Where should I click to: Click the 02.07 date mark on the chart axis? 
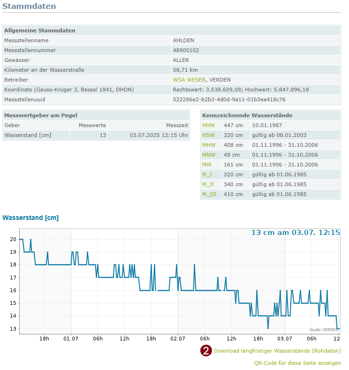[x=178, y=338]
